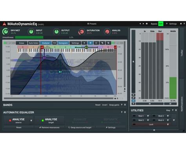Click the Input gain knob
186x154 pixels.
[31, 32]
